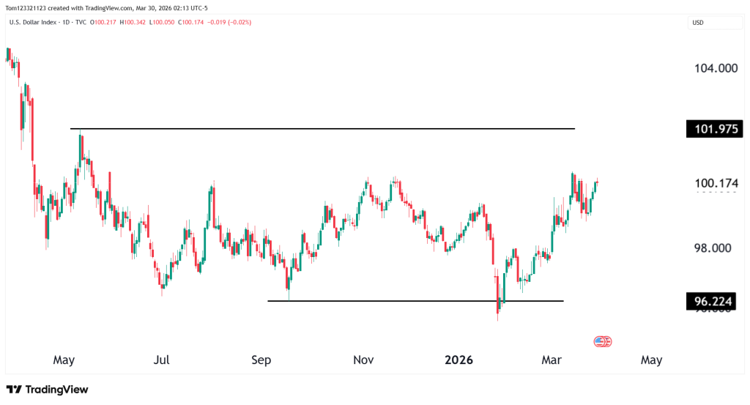Select the 101.975 price label
The height and width of the screenshot is (405, 750).
point(715,129)
